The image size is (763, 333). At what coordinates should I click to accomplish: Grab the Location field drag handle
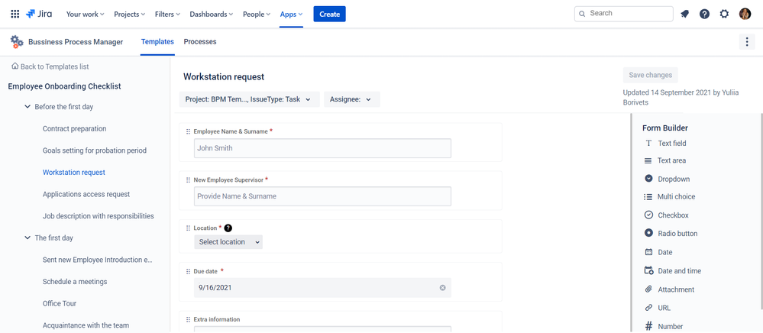[x=189, y=228]
